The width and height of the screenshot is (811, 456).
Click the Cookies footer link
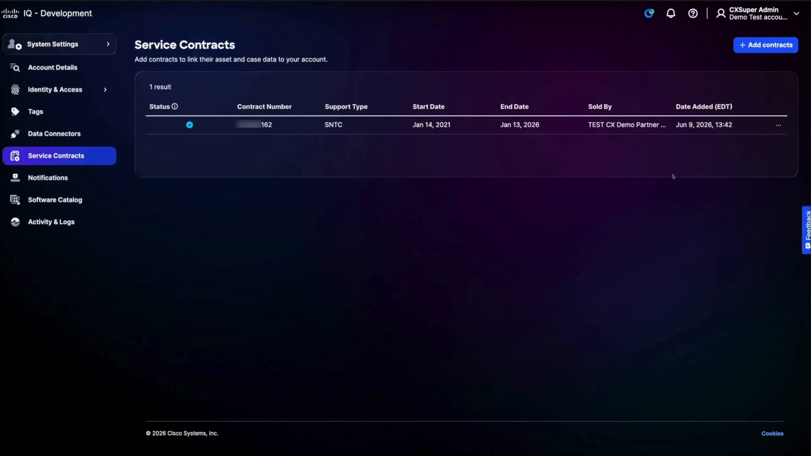tap(772, 434)
